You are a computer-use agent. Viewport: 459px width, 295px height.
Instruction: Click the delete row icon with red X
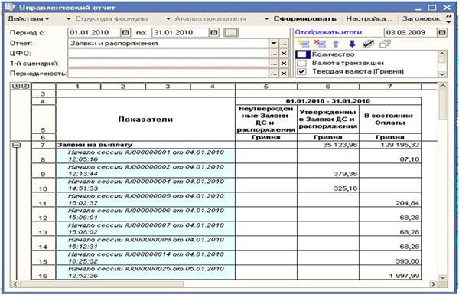pyautogui.click(x=320, y=44)
